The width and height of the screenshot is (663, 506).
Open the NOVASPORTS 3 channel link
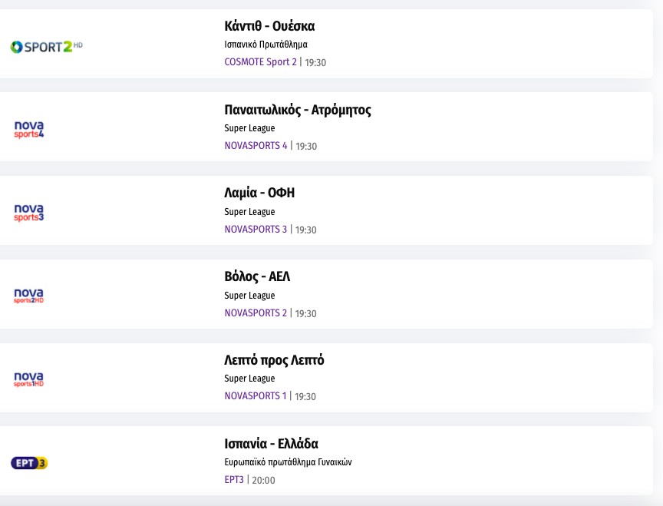256,230
